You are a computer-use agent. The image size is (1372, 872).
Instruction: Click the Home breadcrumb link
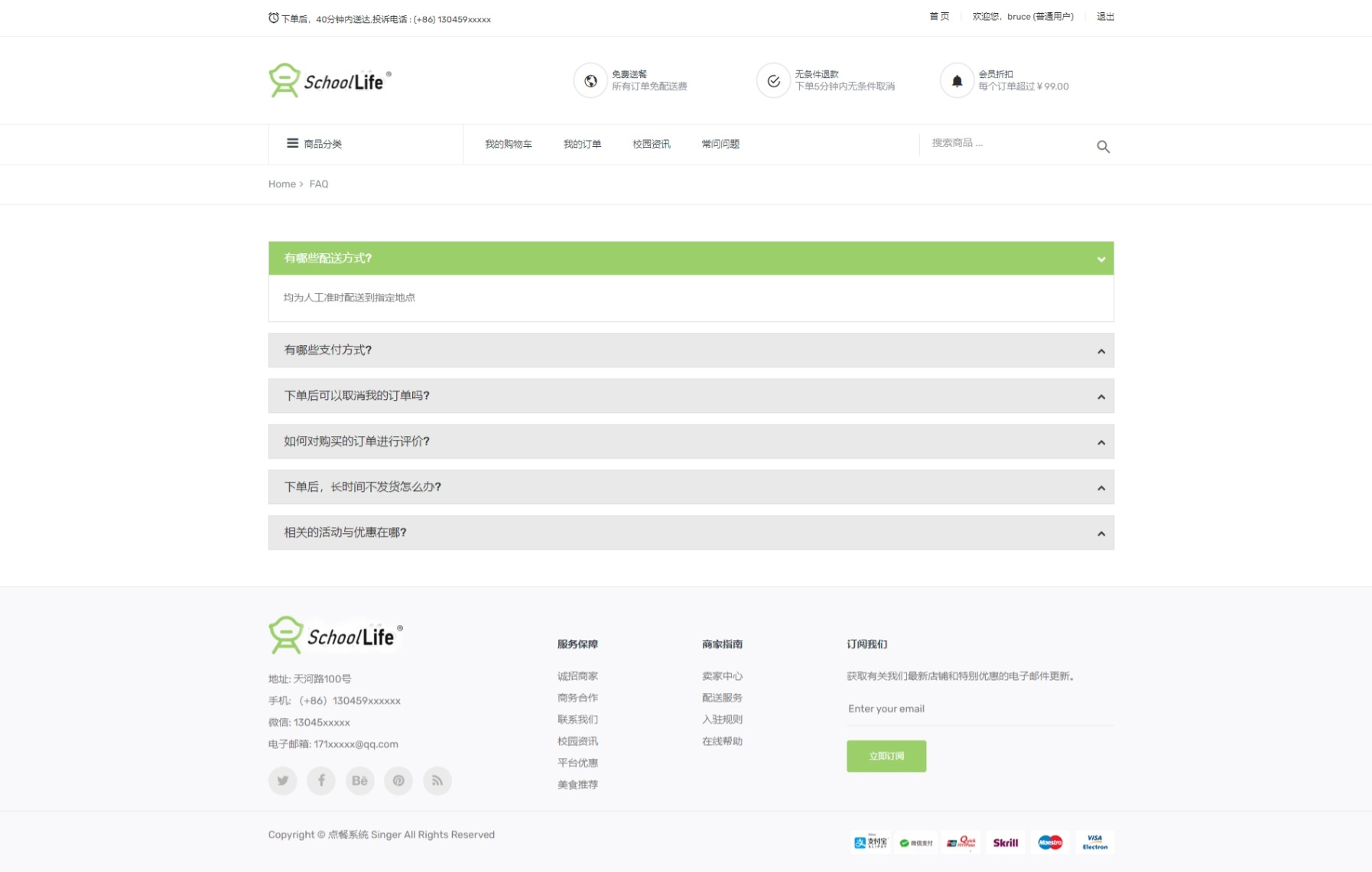[281, 184]
